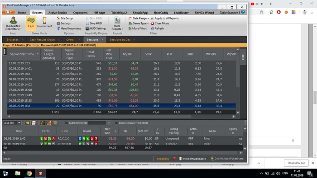Image resolution: width=317 pixels, height=178 pixels.
Task: Click the yellow rewind replay icon
Action: click(28, 123)
